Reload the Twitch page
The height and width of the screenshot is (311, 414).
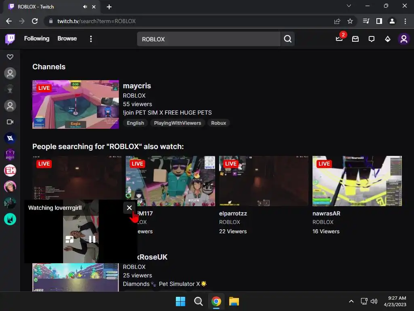click(x=35, y=21)
